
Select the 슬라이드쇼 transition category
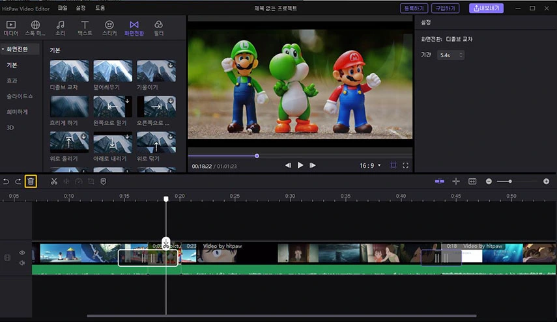(20, 96)
